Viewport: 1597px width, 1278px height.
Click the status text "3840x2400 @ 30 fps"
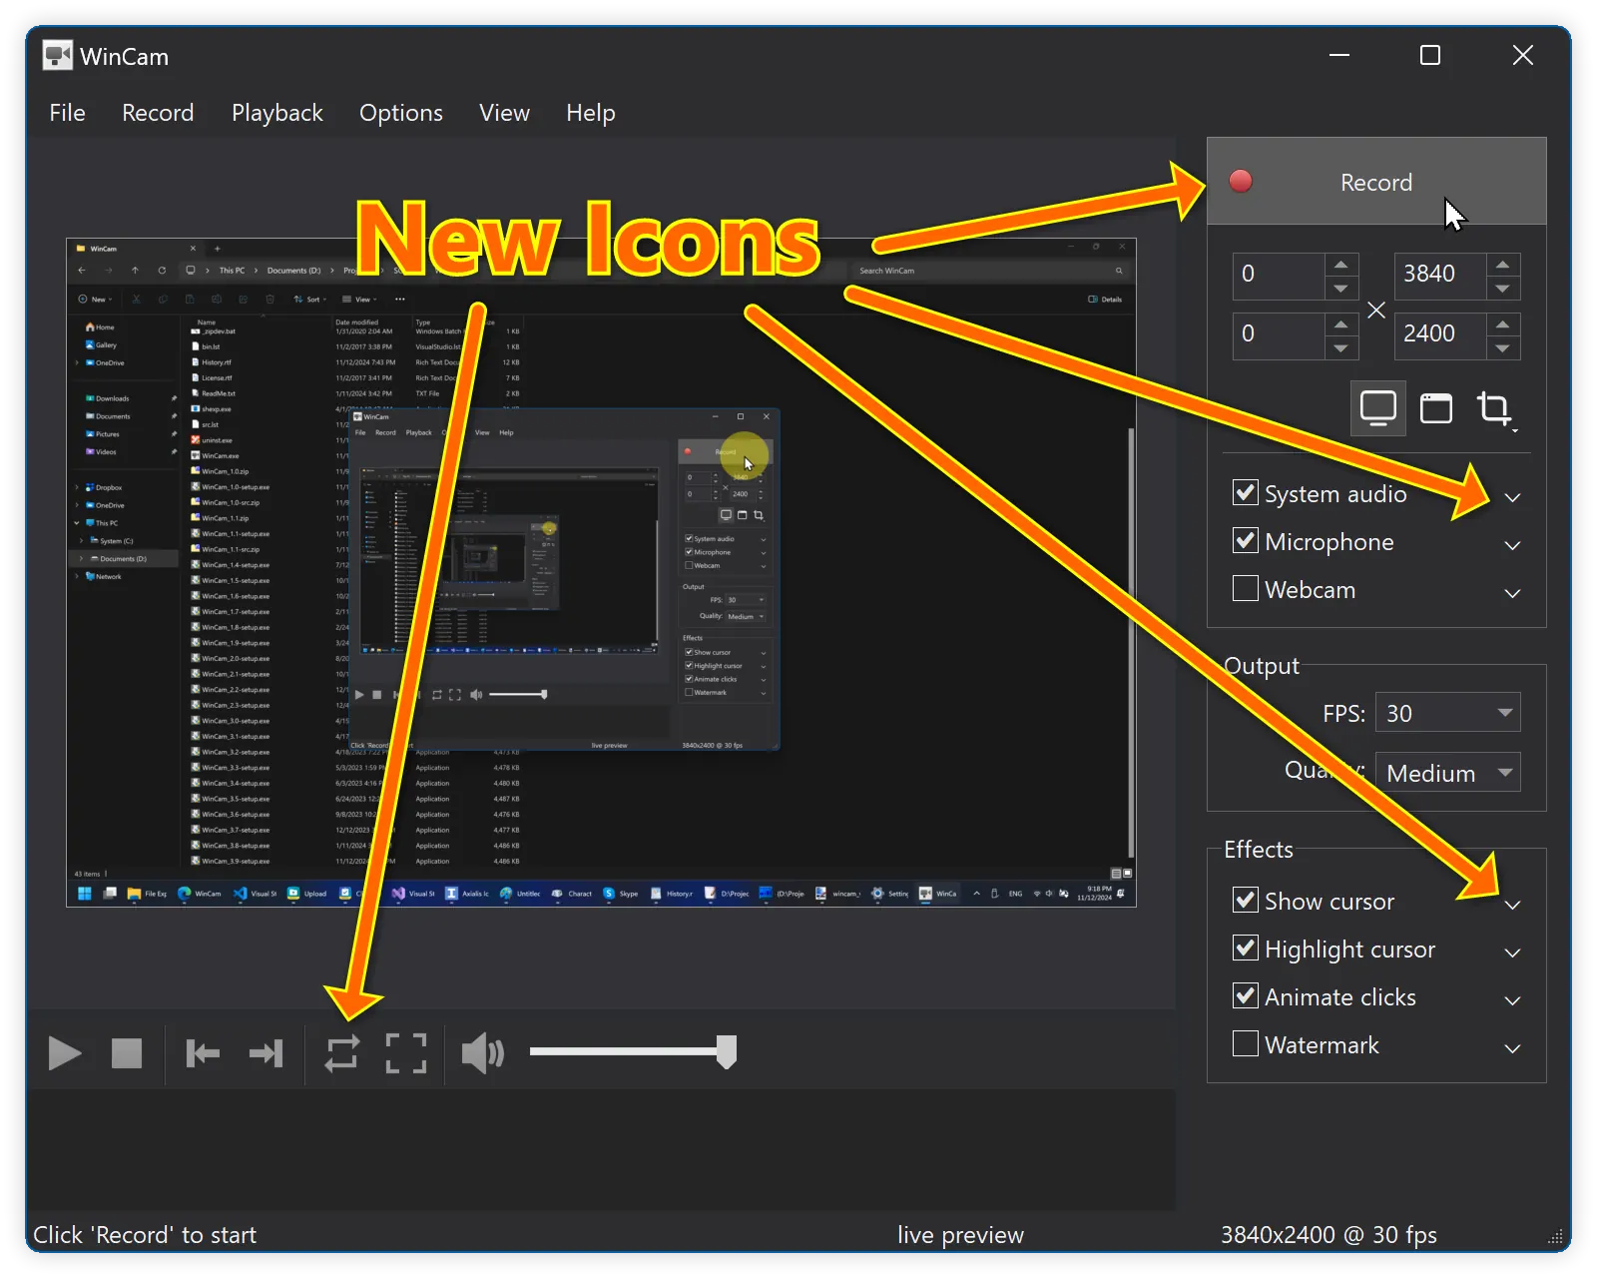coord(1329,1235)
